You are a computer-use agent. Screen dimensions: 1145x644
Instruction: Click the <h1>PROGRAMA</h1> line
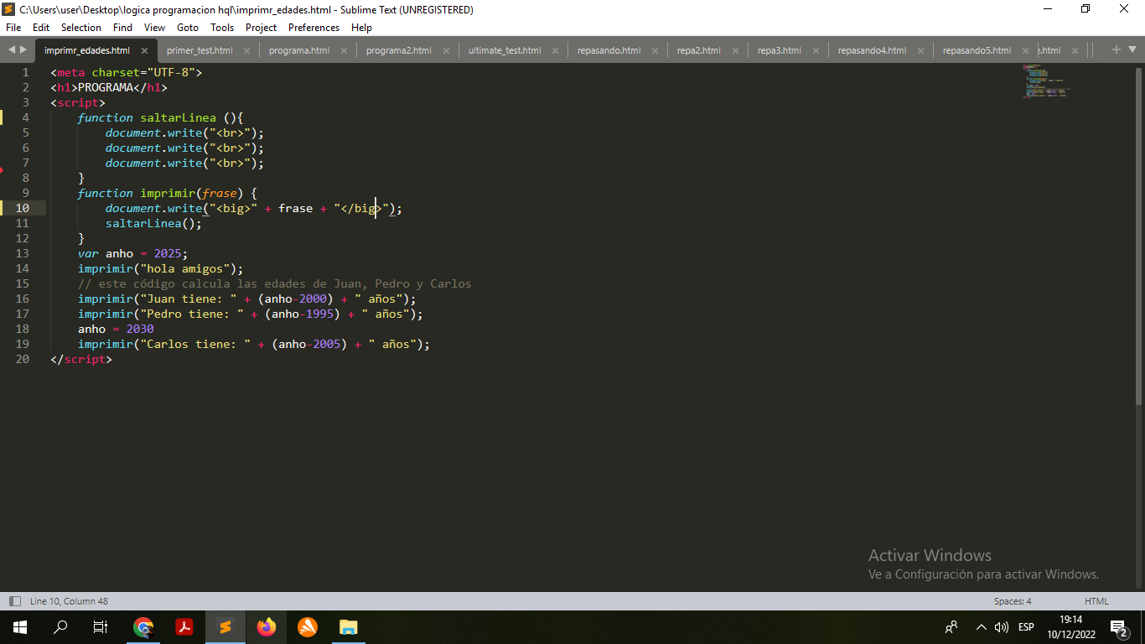click(x=109, y=87)
